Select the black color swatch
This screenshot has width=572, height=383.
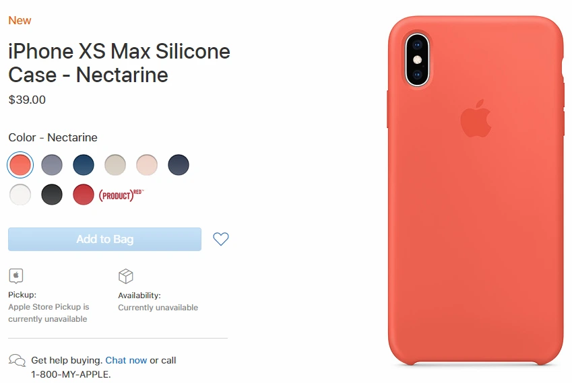[52, 195]
